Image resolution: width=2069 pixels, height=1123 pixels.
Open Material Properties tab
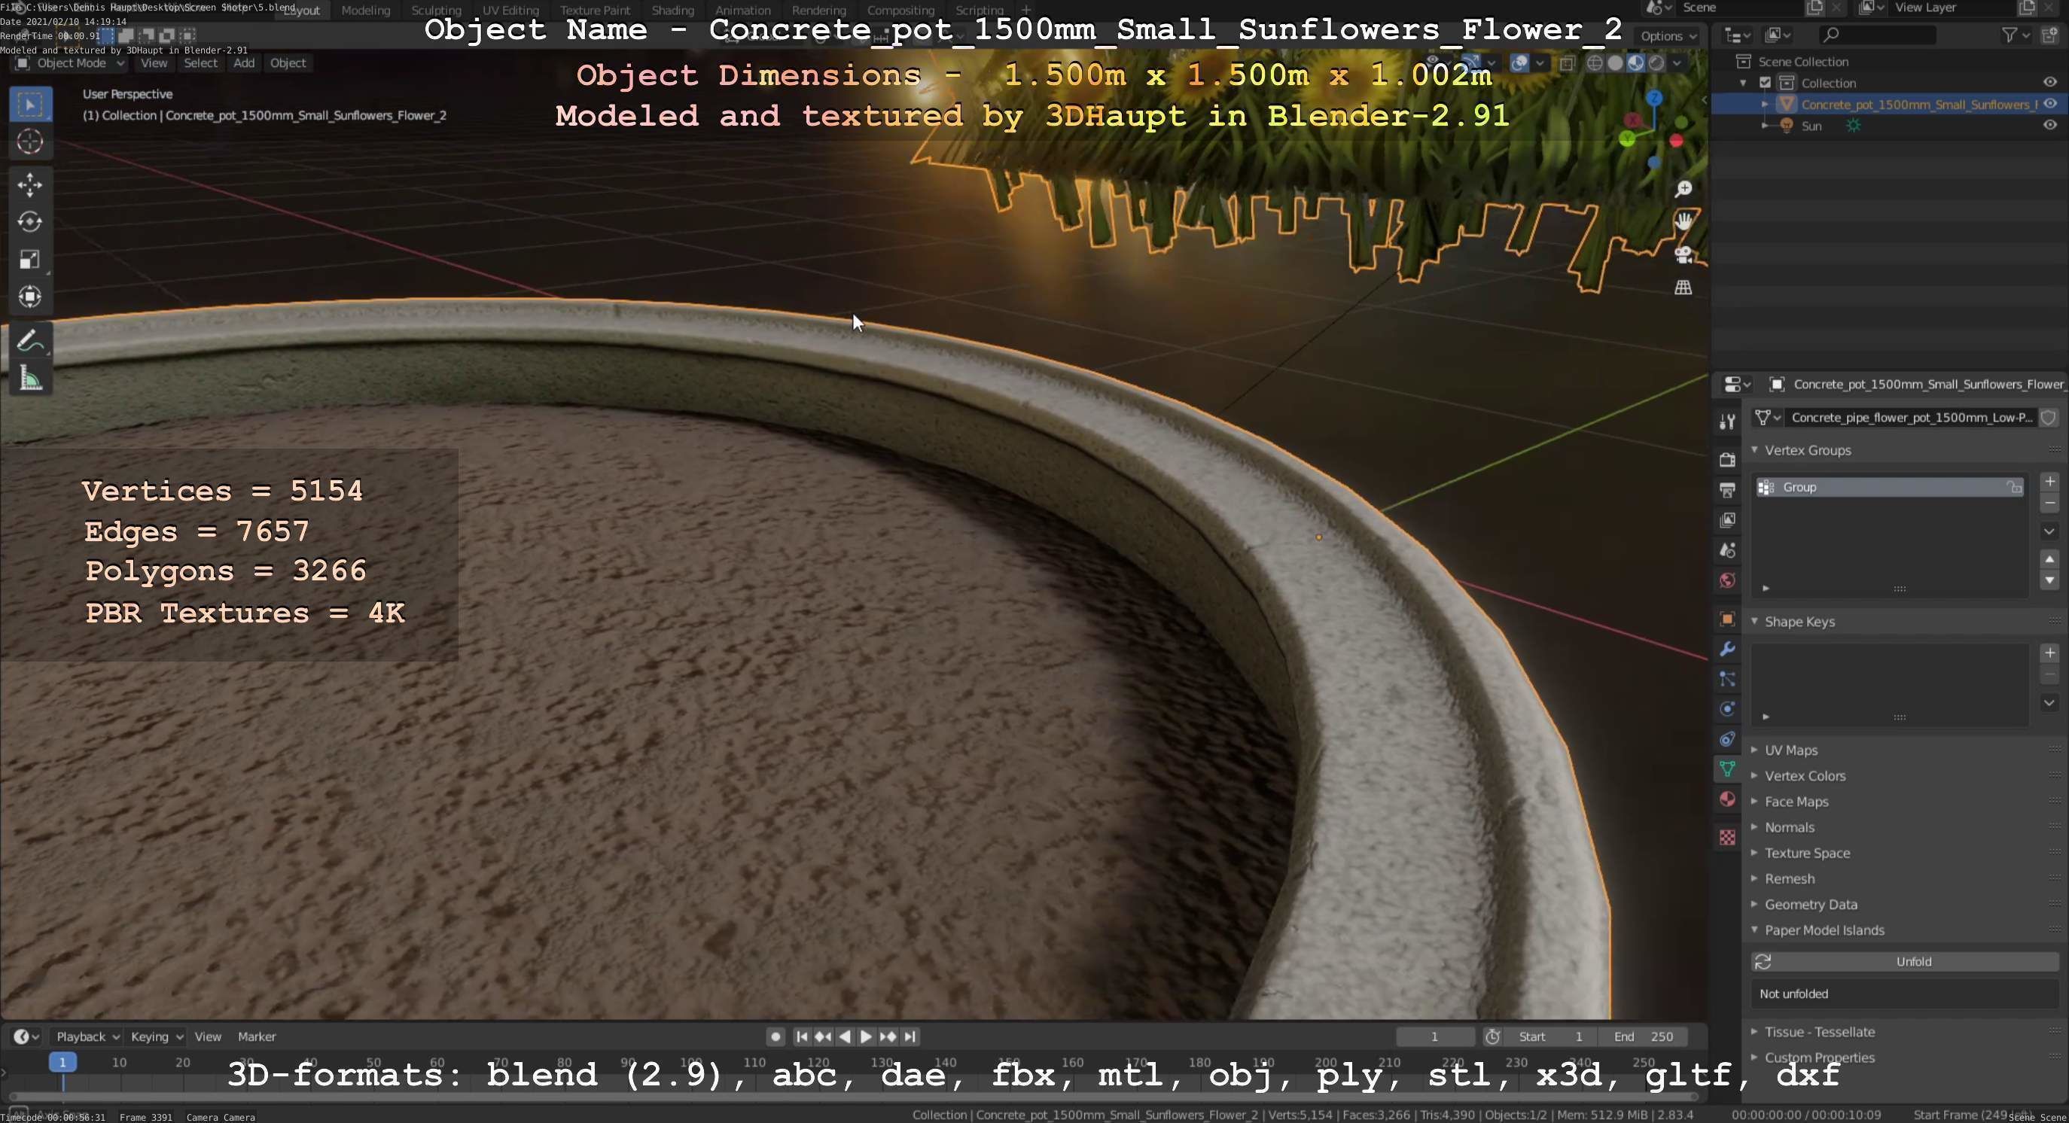point(1727,799)
